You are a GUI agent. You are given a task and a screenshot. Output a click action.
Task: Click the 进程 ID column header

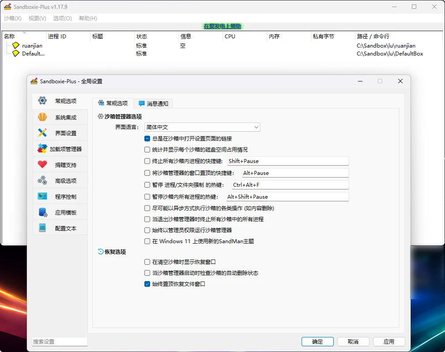[68, 36]
